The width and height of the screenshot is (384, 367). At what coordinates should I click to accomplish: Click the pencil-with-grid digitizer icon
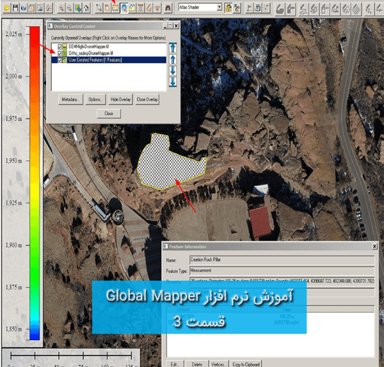coord(356,10)
